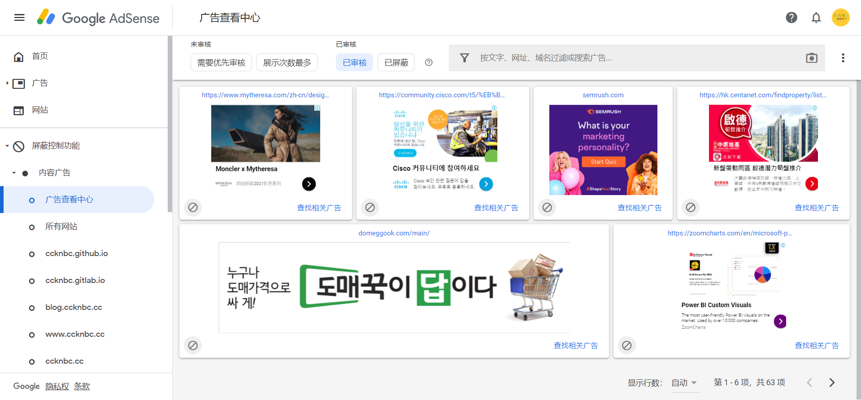The height and width of the screenshot is (400, 861).
Task: Open the main hamburger menu
Action: click(x=19, y=17)
